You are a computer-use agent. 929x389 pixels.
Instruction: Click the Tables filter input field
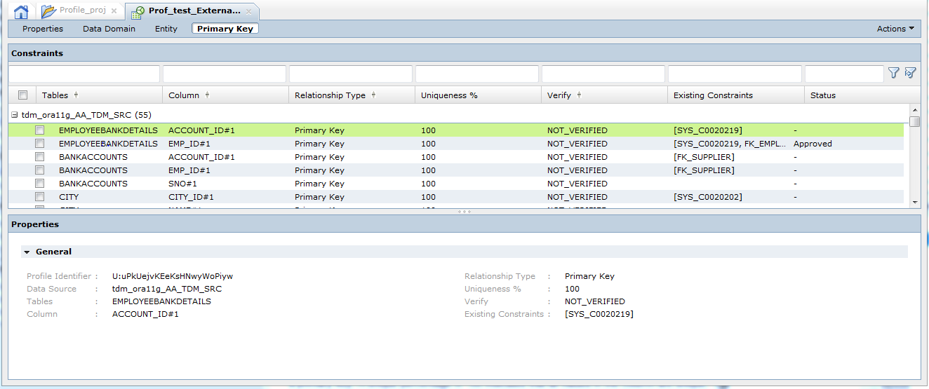click(x=84, y=74)
